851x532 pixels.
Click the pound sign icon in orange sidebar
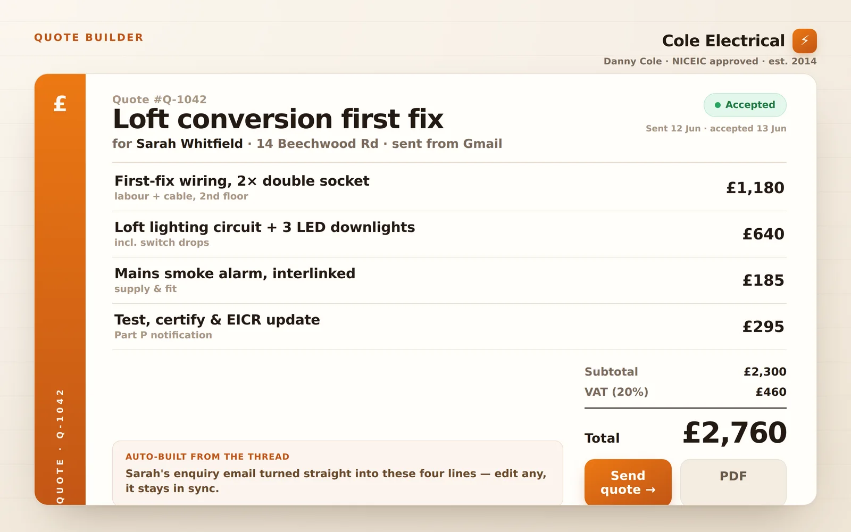(x=60, y=103)
